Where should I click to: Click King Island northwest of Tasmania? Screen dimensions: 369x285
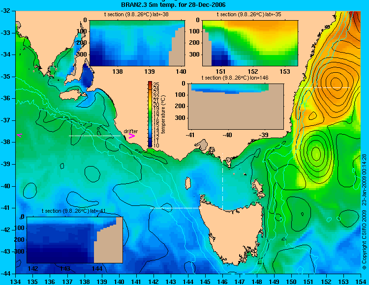[x=188, y=183]
